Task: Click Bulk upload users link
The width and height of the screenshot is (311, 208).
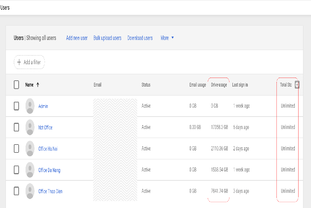Action: pyautogui.click(x=107, y=38)
